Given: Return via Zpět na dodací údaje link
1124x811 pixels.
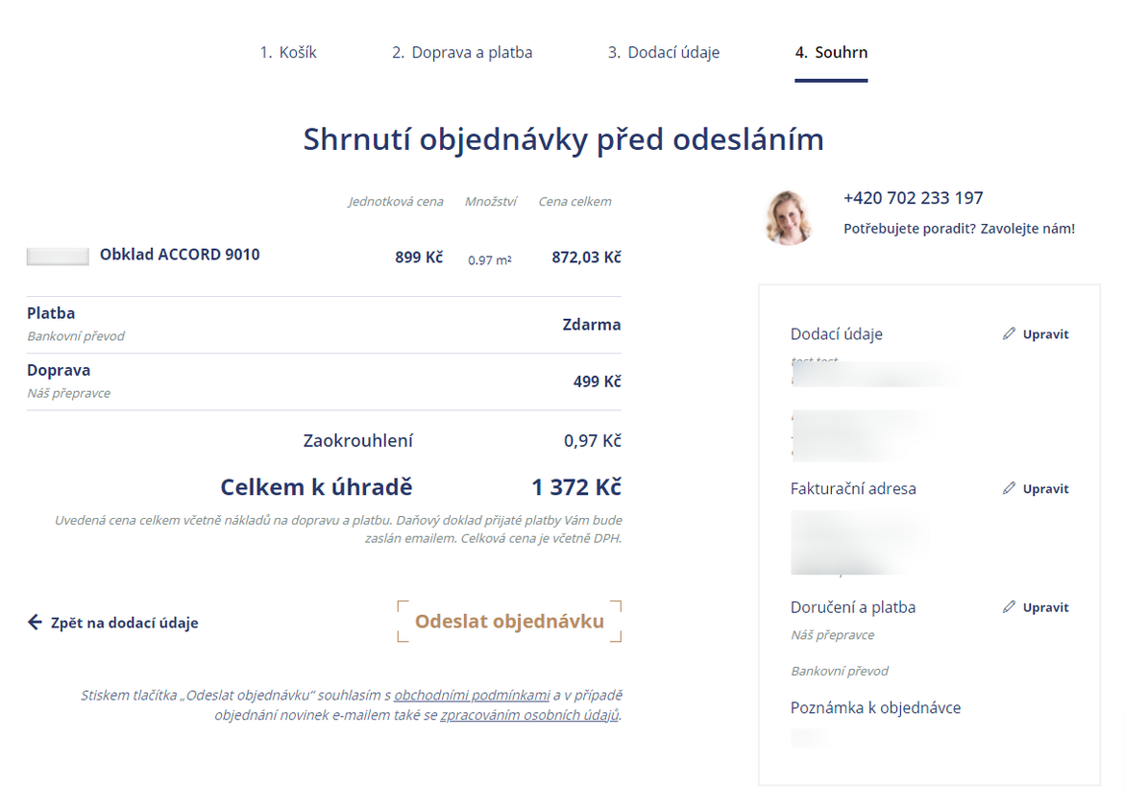Looking at the screenshot, I should click(x=124, y=623).
